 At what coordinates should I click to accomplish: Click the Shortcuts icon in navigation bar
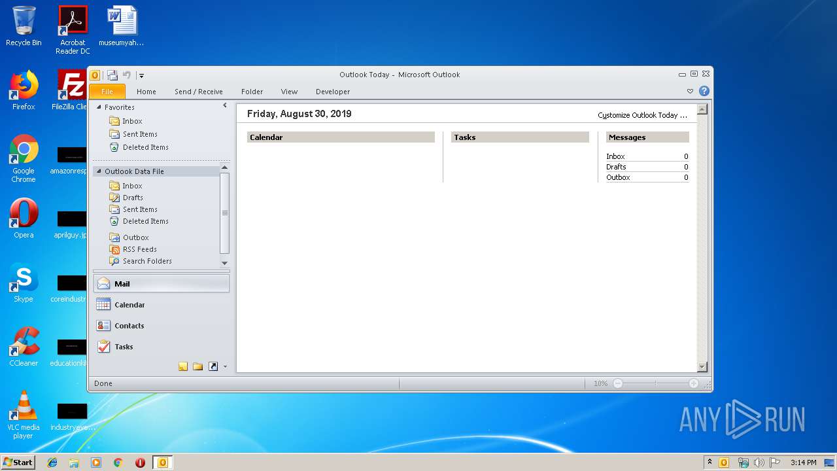(213, 366)
